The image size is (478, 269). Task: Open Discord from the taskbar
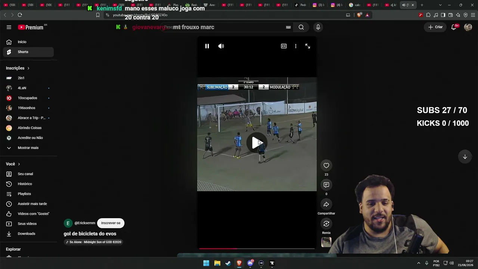coord(250,263)
